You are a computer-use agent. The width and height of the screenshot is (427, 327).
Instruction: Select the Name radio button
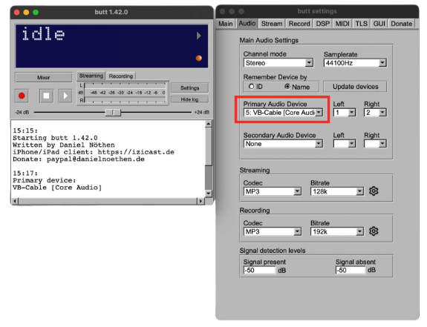287,87
